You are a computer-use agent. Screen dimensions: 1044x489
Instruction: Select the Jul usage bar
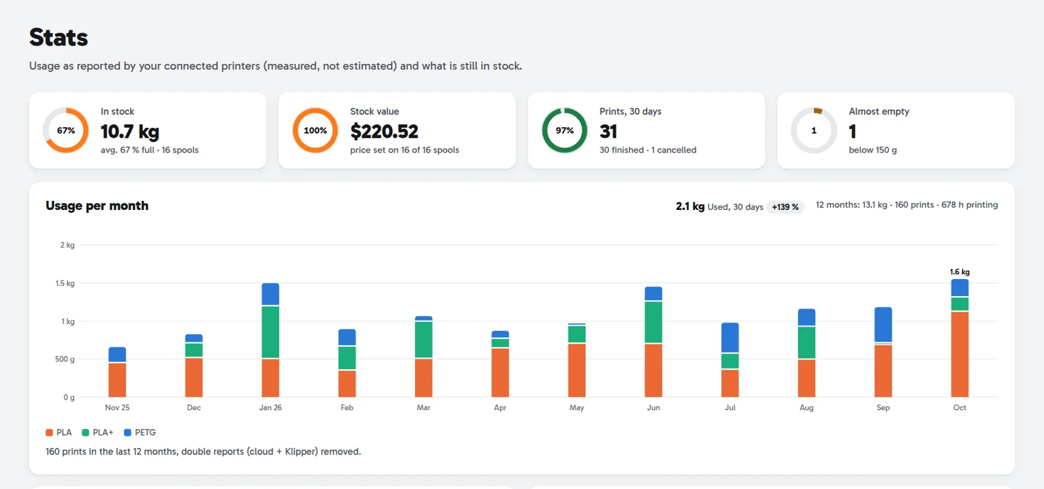(x=730, y=359)
